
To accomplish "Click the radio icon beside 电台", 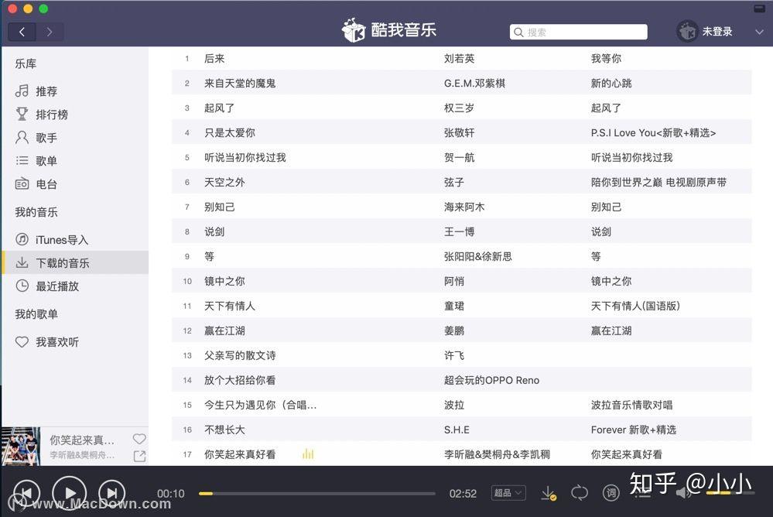I will tap(22, 183).
